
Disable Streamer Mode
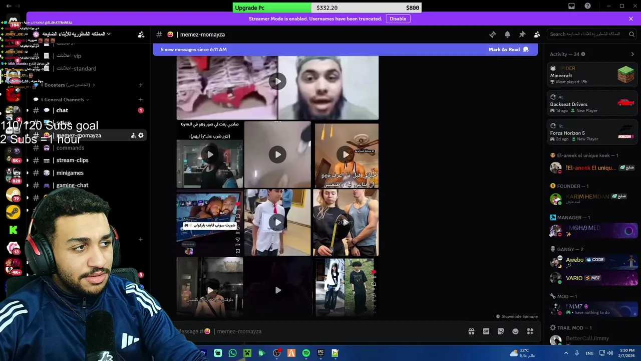[398, 19]
